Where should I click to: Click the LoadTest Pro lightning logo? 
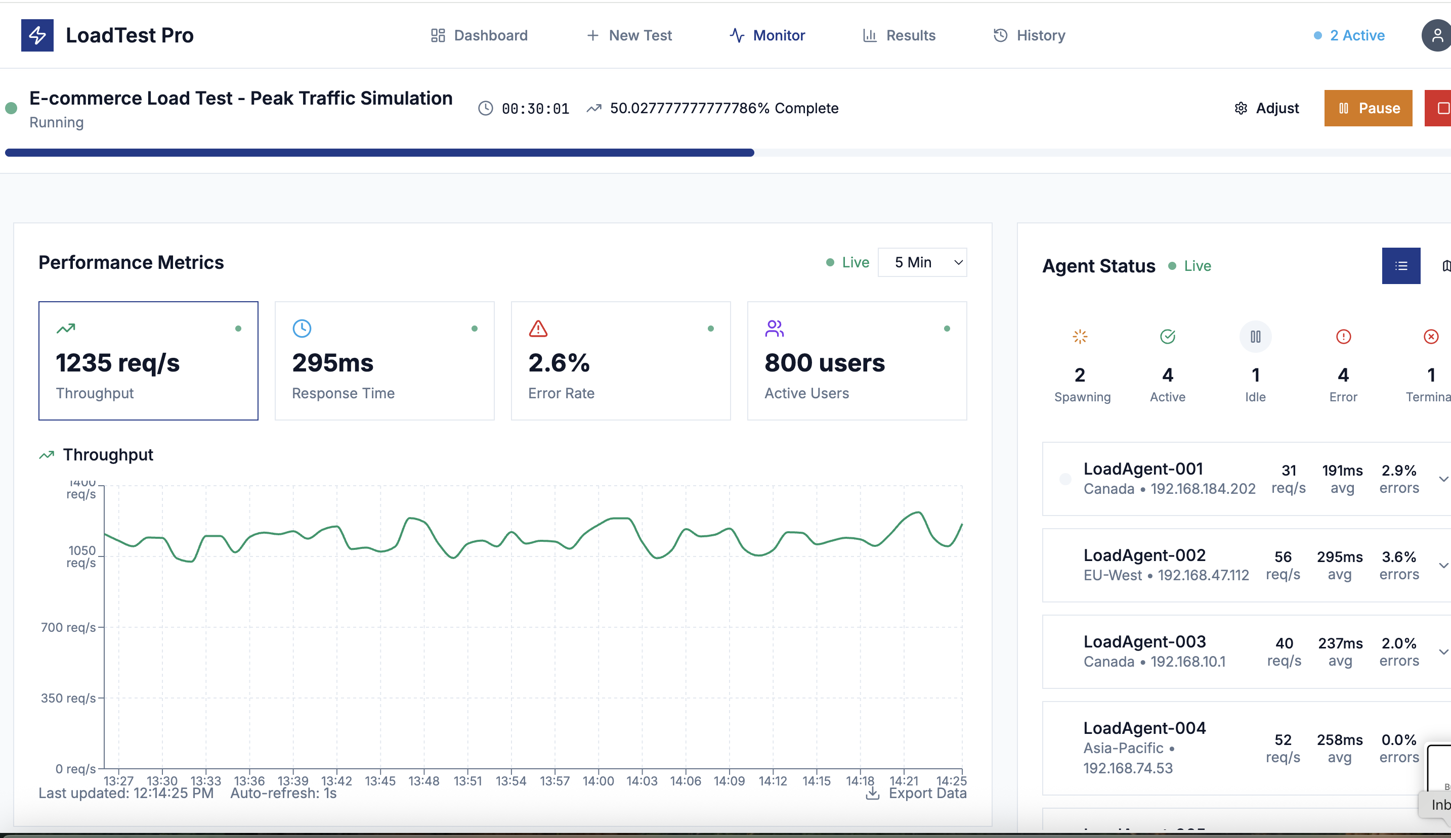pos(37,35)
